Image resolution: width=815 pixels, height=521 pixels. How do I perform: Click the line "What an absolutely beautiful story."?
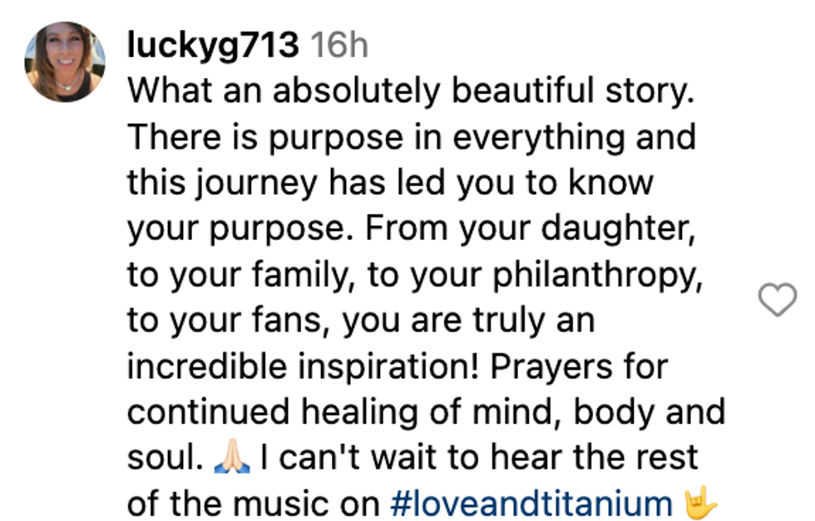(x=410, y=91)
